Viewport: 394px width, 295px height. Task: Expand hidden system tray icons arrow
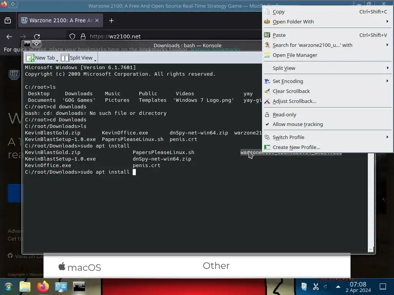(338, 287)
